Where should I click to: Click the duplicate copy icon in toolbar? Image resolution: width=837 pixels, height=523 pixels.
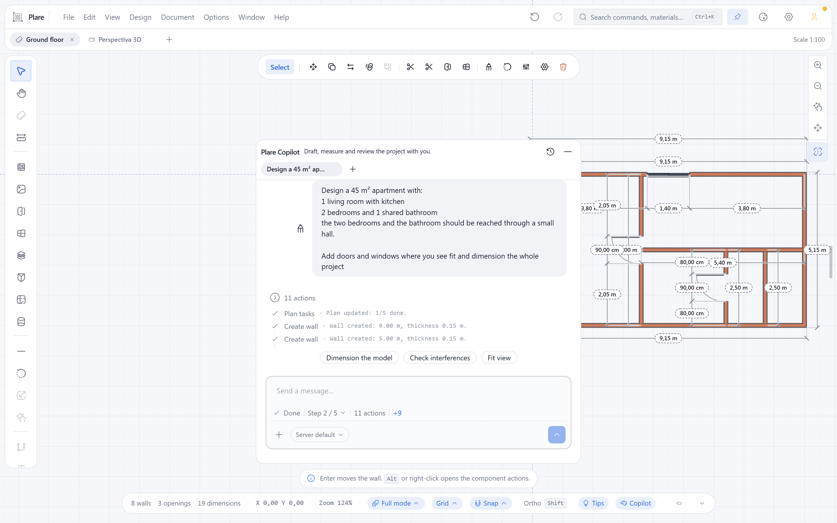pos(332,67)
